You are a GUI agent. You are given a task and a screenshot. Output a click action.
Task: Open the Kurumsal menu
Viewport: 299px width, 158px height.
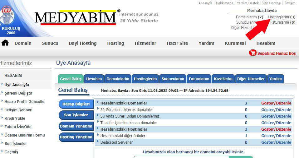tap(235, 43)
